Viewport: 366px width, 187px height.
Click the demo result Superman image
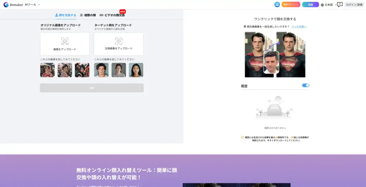tap(291, 55)
